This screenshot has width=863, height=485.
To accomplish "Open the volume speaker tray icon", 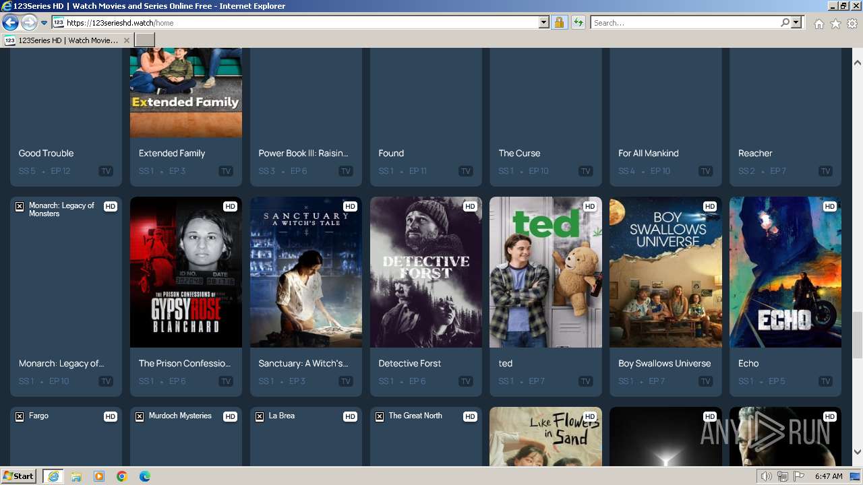I will pos(767,476).
